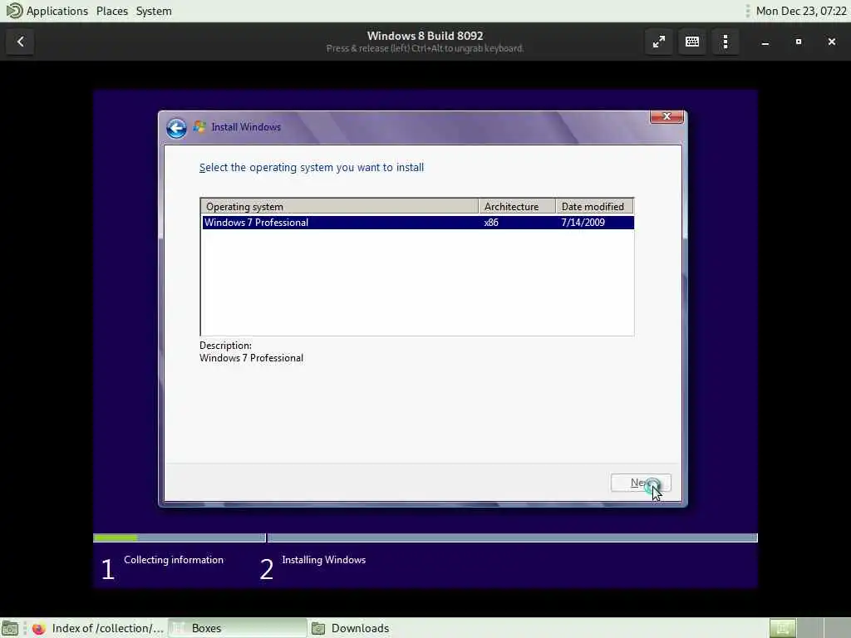Image resolution: width=851 pixels, height=638 pixels.
Task: Click the Boxes back arrow button
Action: (20, 42)
